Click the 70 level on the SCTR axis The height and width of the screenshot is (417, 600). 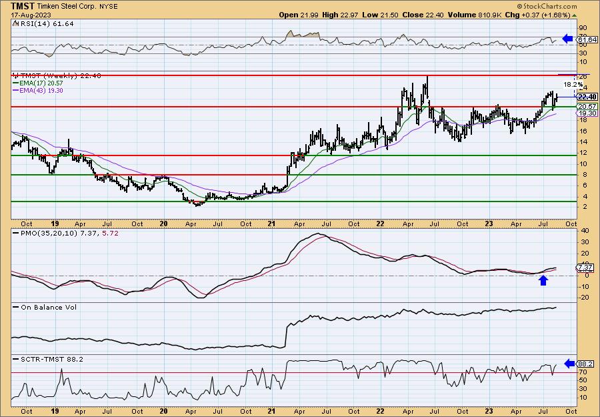(583, 372)
